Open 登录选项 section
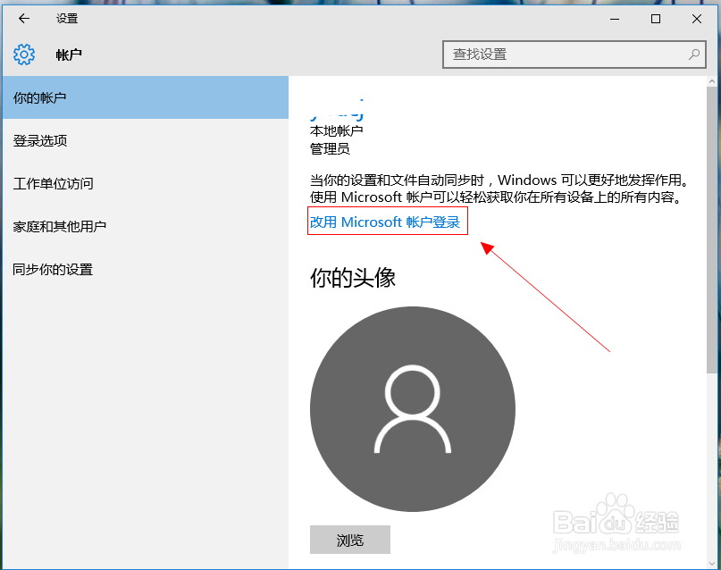This screenshot has width=721, height=570. (x=146, y=140)
